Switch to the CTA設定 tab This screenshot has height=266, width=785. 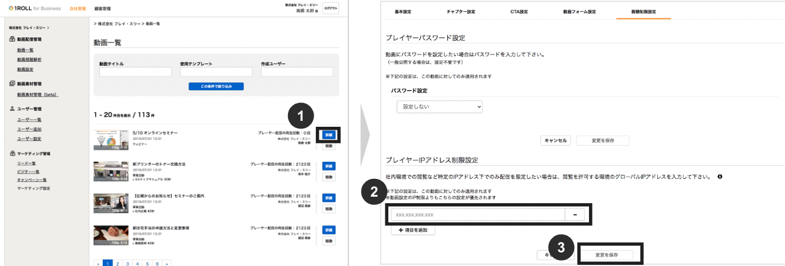[519, 12]
